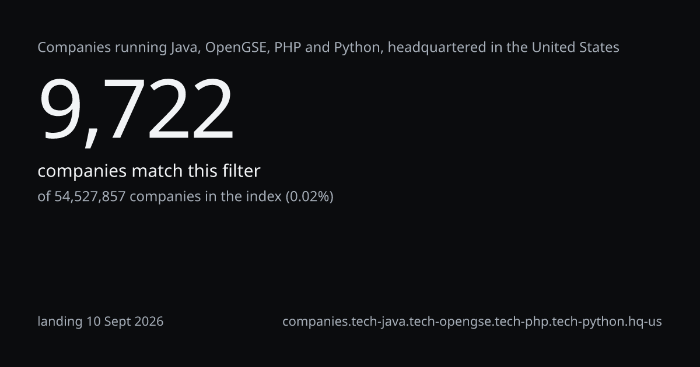The image size is (700, 367).
Task: Click the leading companies slug segment
Action: click(x=315, y=322)
